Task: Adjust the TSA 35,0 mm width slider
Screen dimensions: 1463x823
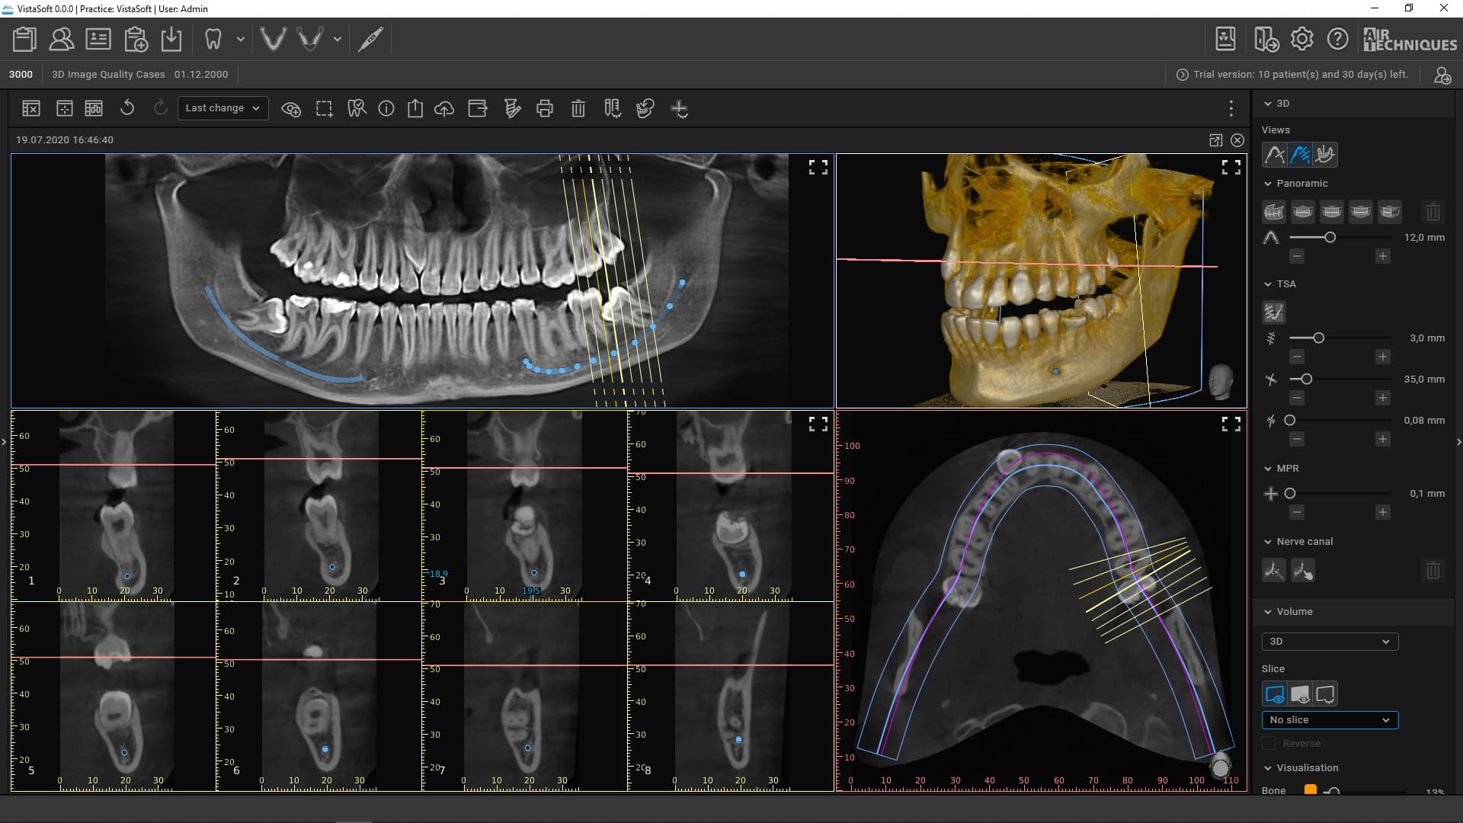Action: [1306, 379]
